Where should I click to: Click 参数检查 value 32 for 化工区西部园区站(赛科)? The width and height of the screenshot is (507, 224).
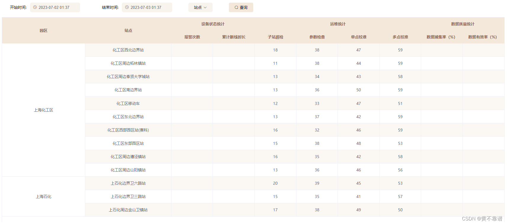click(x=317, y=130)
